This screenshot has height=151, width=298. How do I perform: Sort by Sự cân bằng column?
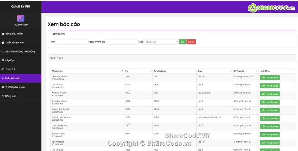tap(174, 71)
